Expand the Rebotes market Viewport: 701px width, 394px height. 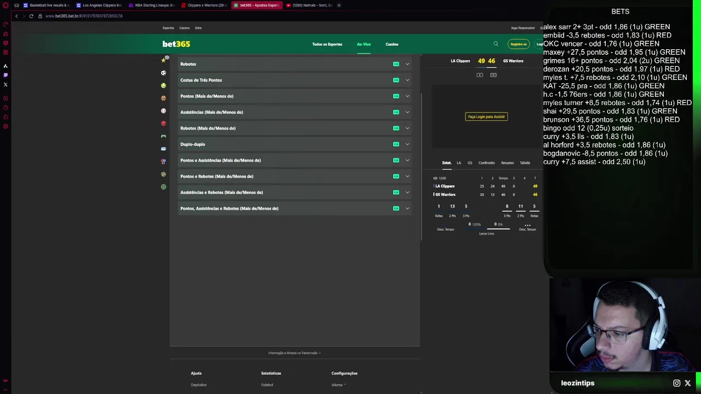point(295,64)
